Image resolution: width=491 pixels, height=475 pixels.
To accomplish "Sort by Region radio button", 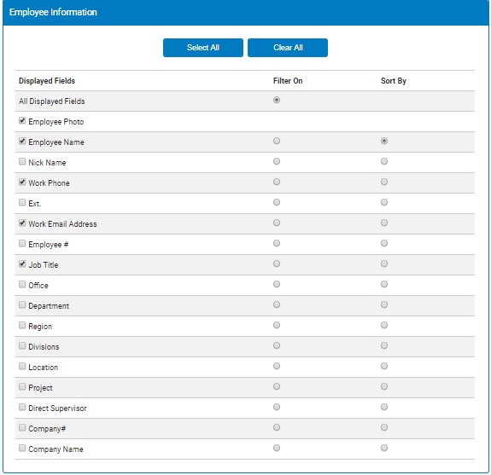I will 384,325.
